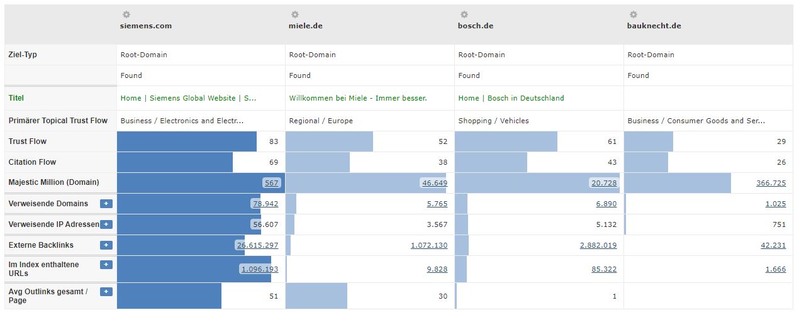This screenshot has width=799, height=315.
Task: Select the green Titel row label
Action: (x=16, y=98)
